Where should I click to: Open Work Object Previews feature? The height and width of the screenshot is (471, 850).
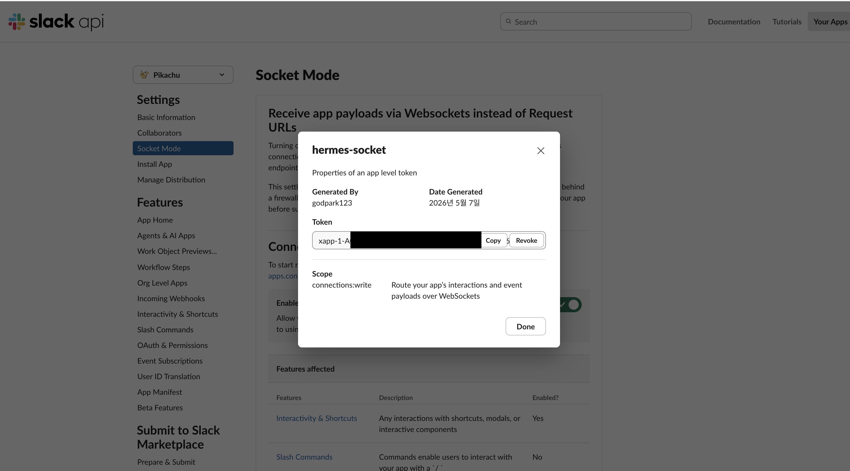[177, 251]
